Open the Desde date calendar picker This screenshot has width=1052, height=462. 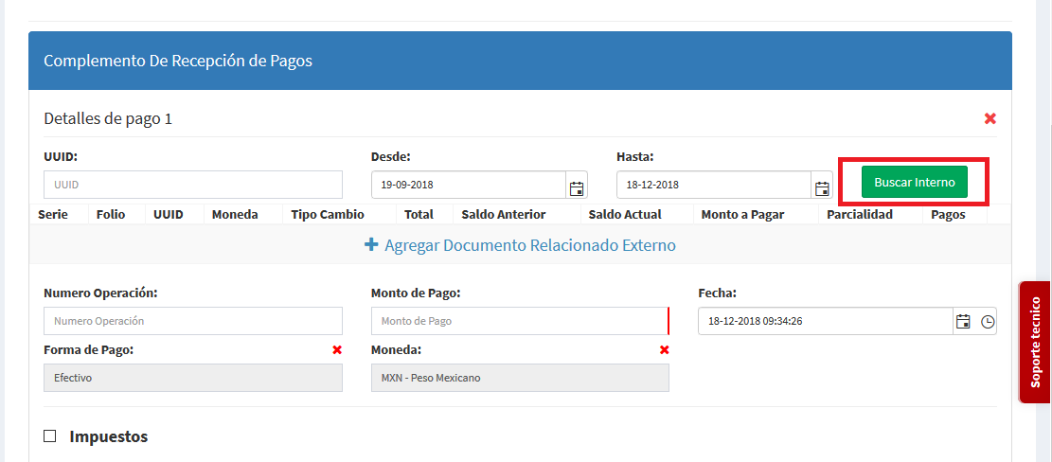(x=576, y=186)
